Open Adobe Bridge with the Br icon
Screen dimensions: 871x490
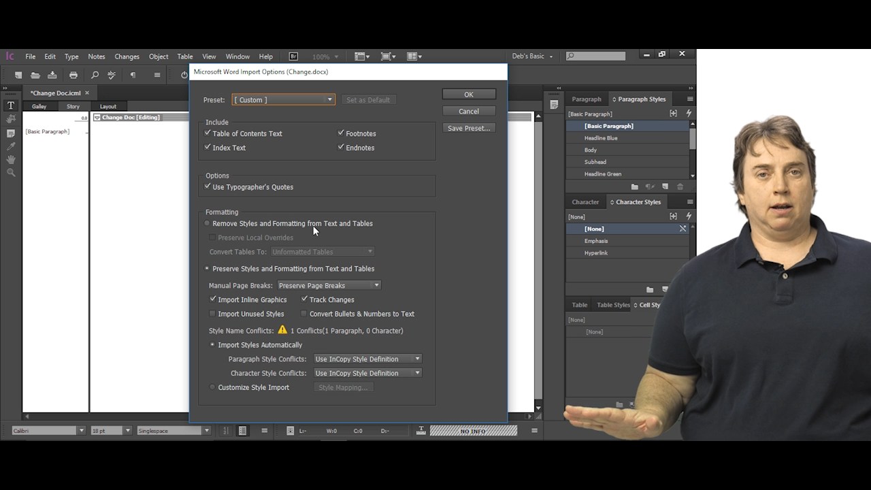point(293,56)
